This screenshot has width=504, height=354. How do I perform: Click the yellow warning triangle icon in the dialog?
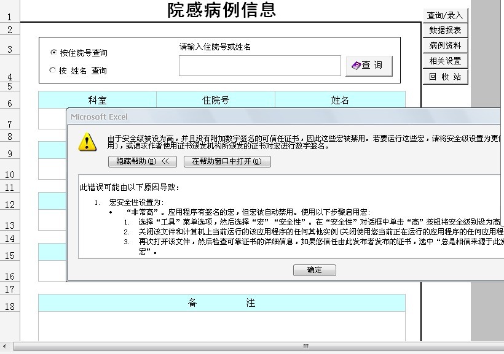click(88, 142)
